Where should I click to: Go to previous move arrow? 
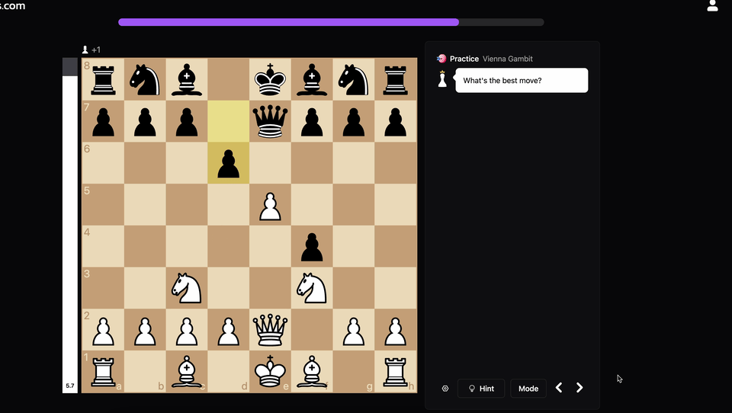point(559,388)
